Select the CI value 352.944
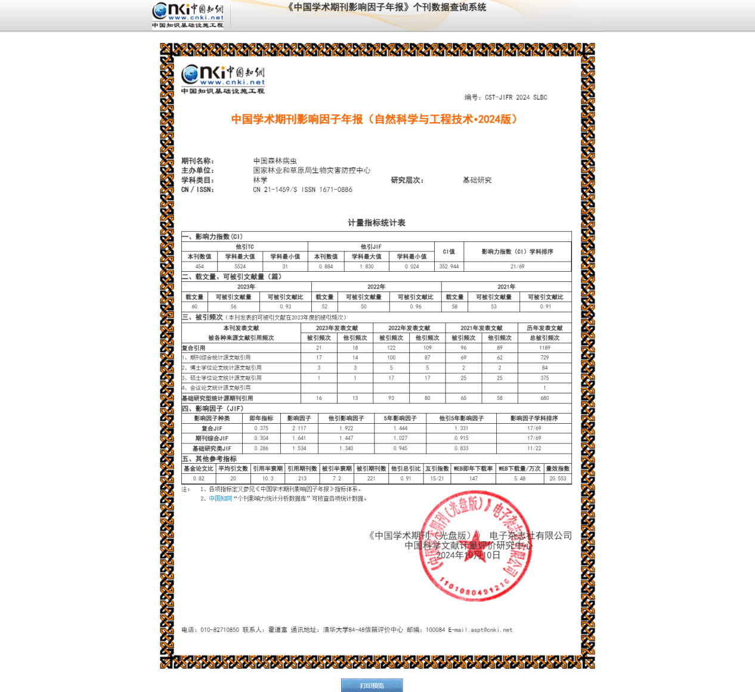Viewport: 755px width, 692px height. click(x=449, y=266)
